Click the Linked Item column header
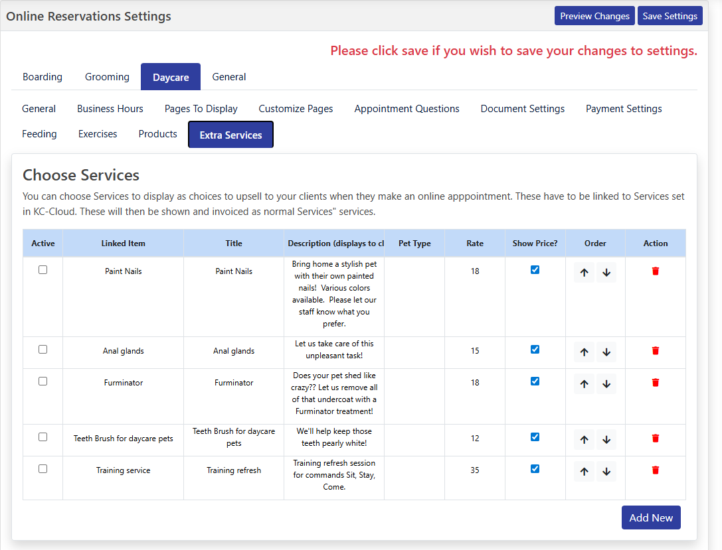The height and width of the screenshot is (550, 722). [123, 243]
